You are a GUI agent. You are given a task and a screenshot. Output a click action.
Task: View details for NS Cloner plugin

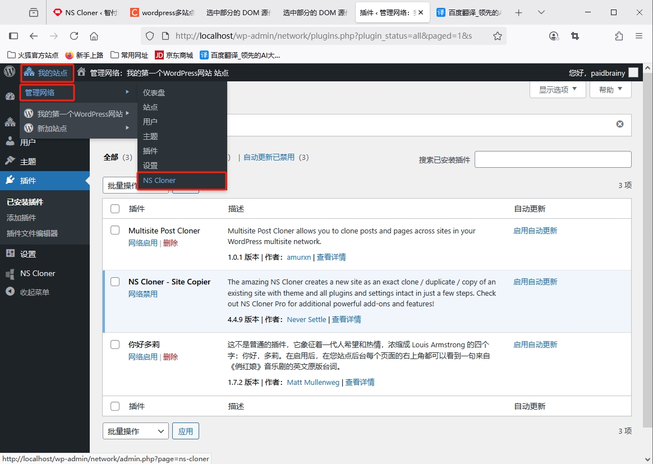pos(346,319)
